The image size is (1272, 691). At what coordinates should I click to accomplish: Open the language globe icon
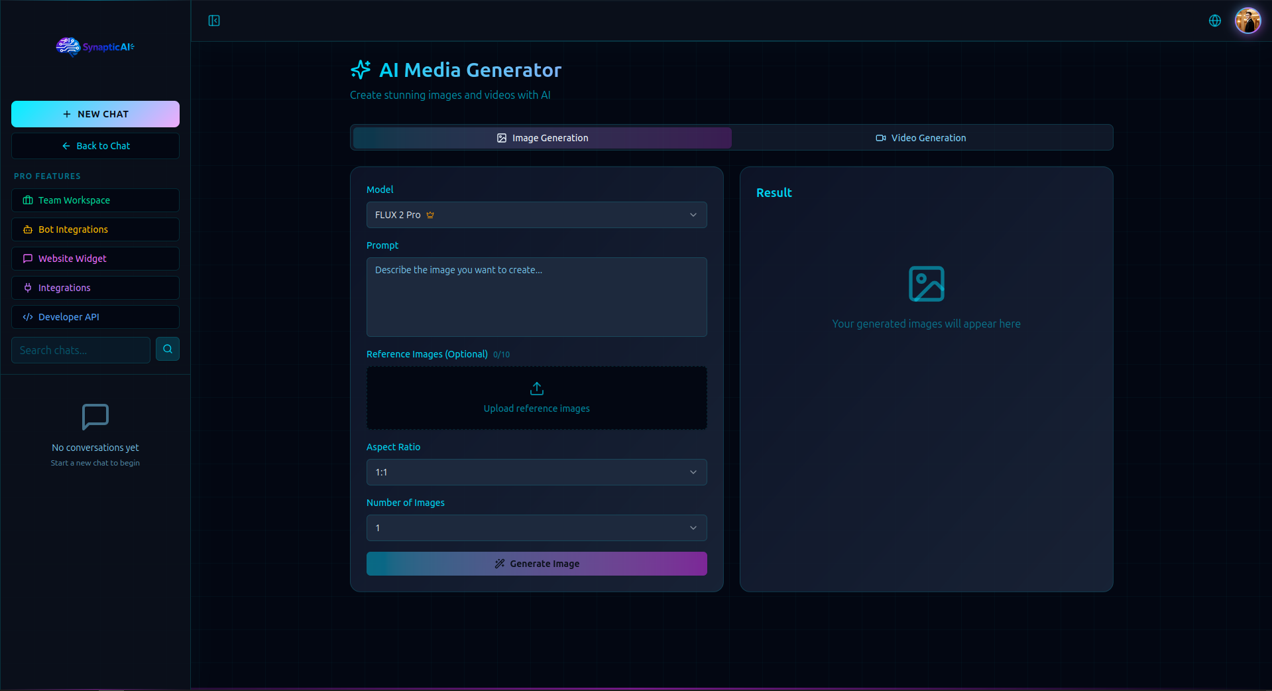[x=1214, y=21]
